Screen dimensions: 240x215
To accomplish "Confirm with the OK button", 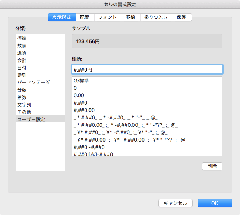I will pos(215,203).
